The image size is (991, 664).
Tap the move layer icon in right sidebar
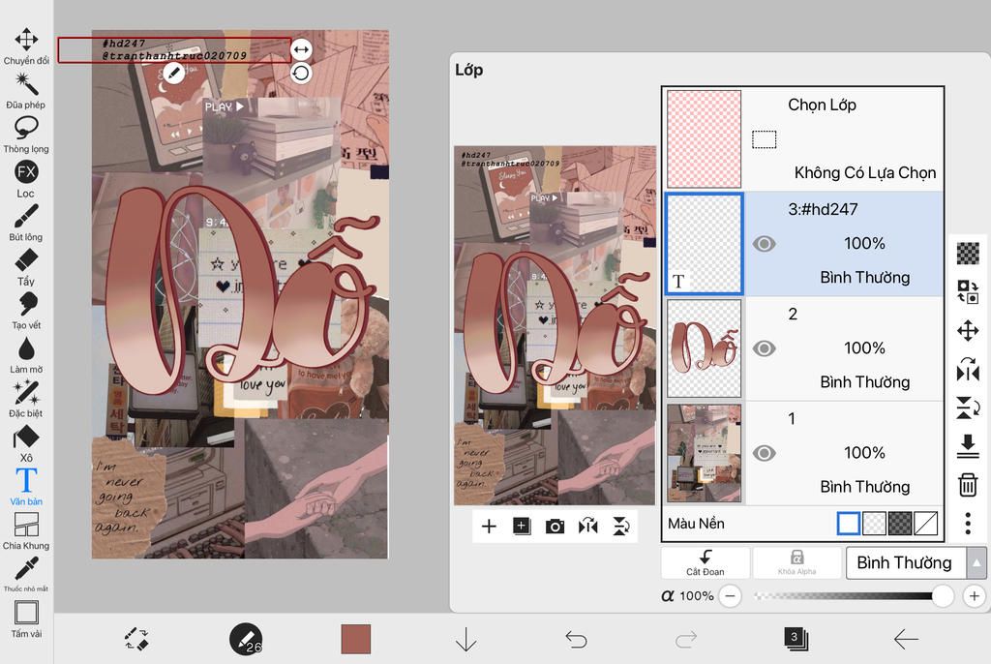968,330
